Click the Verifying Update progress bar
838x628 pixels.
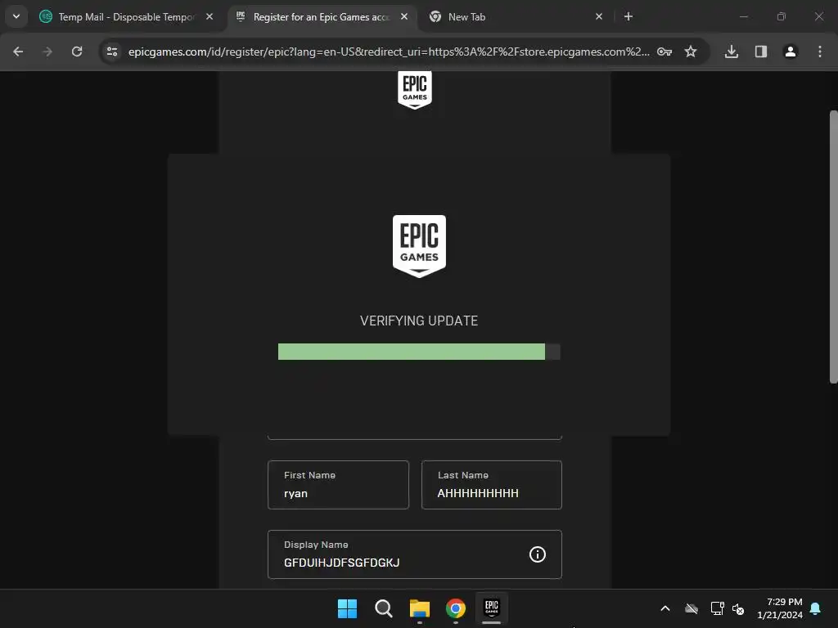pyautogui.click(x=419, y=352)
